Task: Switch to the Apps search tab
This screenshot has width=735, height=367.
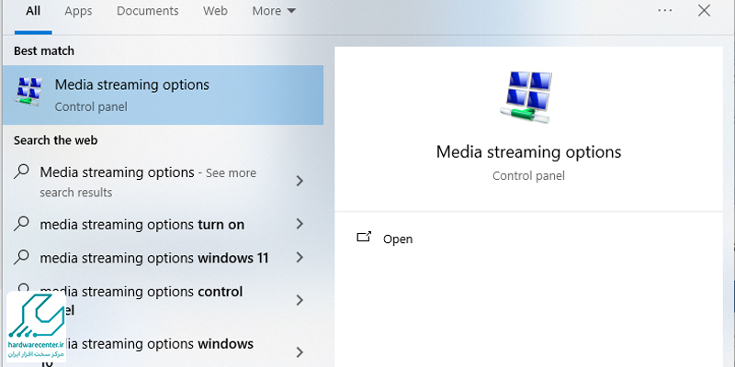Action: coord(78,11)
